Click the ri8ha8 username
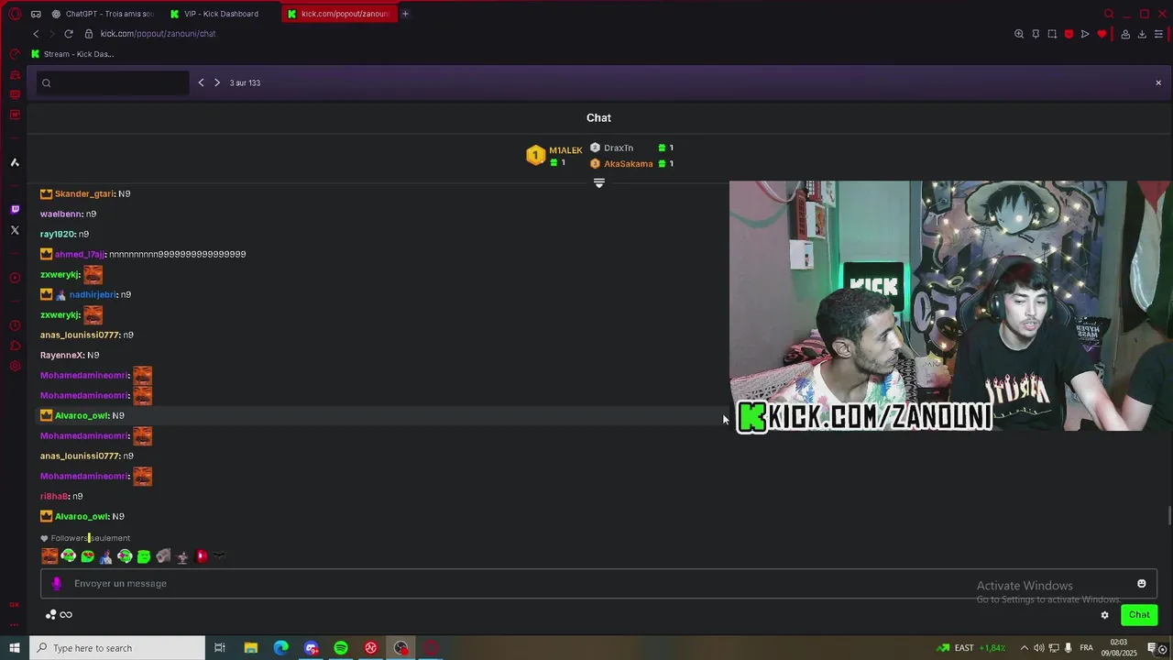The width and height of the screenshot is (1173, 660). 54,496
